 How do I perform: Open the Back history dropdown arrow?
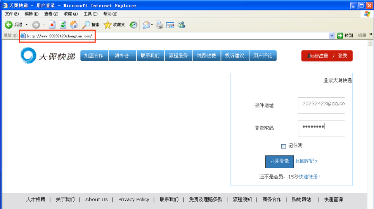pyautogui.click(x=26, y=24)
